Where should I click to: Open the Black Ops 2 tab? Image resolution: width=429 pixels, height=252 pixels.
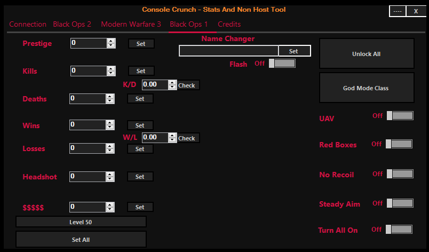[72, 24]
